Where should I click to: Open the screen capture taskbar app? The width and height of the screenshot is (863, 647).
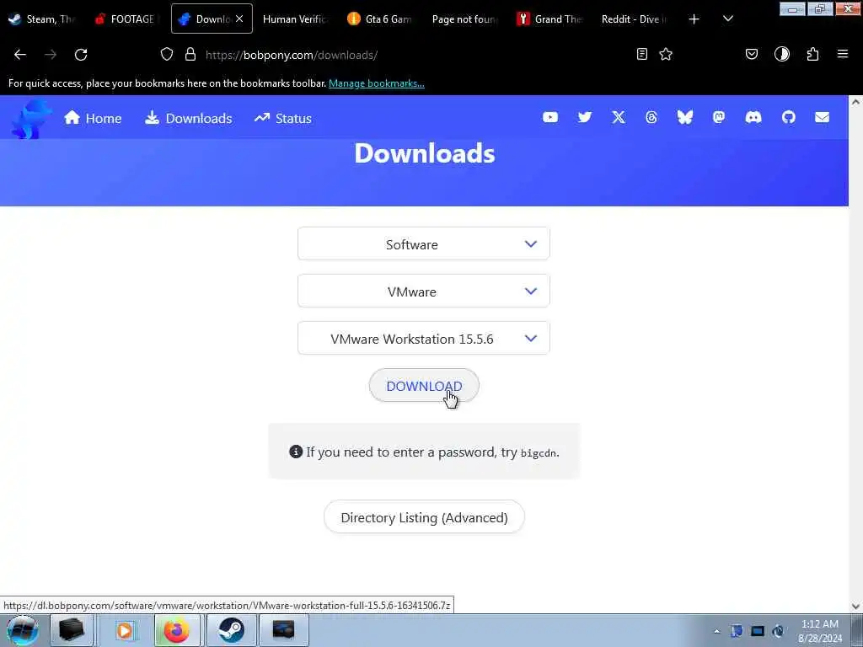coord(284,630)
